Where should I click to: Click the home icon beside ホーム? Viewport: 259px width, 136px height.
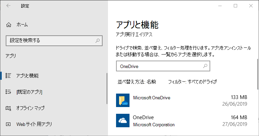point(9,25)
